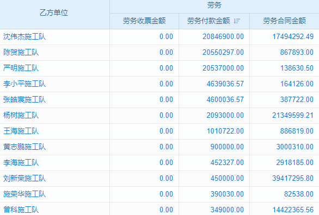Image resolution: width=319 pixels, height=215 pixels.
Task: Open the 李海施工队 link
Action: click(x=21, y=163)
